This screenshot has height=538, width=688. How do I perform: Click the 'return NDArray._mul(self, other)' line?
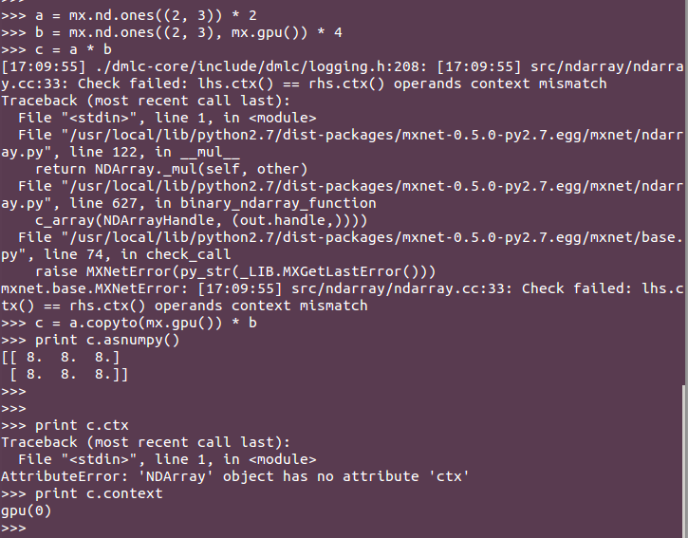[x=172, y=170]
